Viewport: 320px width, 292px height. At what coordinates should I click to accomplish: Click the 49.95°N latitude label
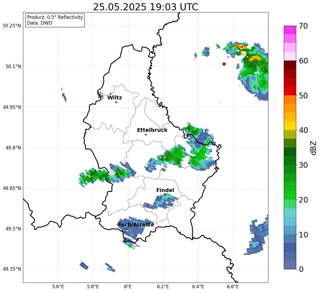tap(12, 107)
